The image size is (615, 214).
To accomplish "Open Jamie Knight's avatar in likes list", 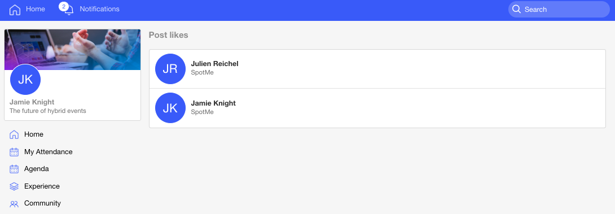I will click(x=170, y=108).
